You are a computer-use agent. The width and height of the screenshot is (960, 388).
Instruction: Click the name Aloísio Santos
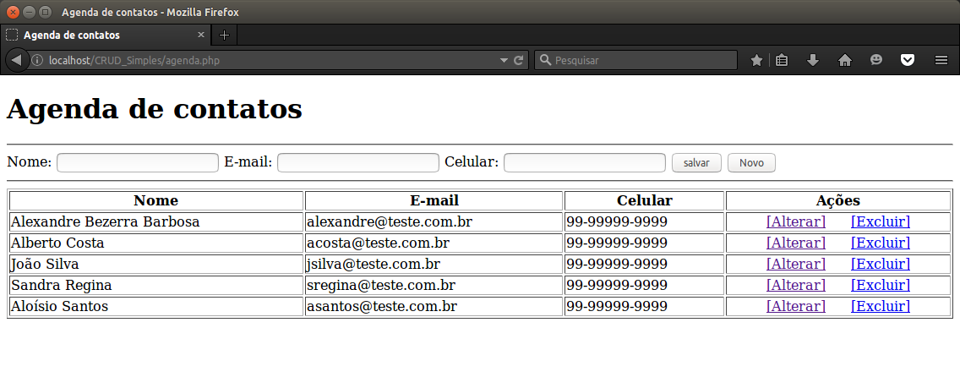pos(59,306)
